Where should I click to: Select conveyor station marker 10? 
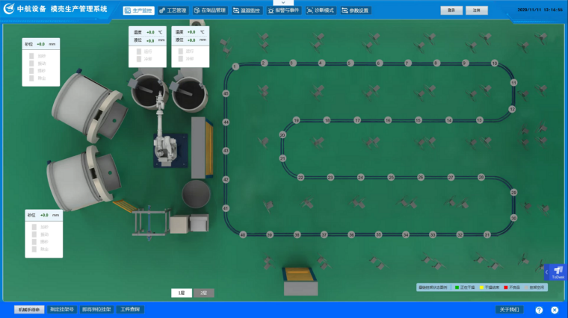pos(495,63)
